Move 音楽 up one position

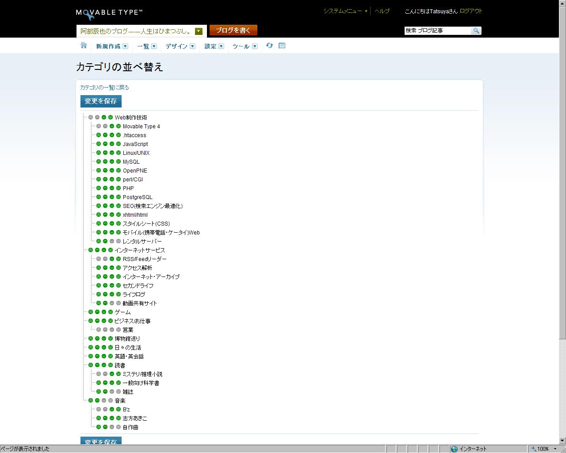coord(97,400)
